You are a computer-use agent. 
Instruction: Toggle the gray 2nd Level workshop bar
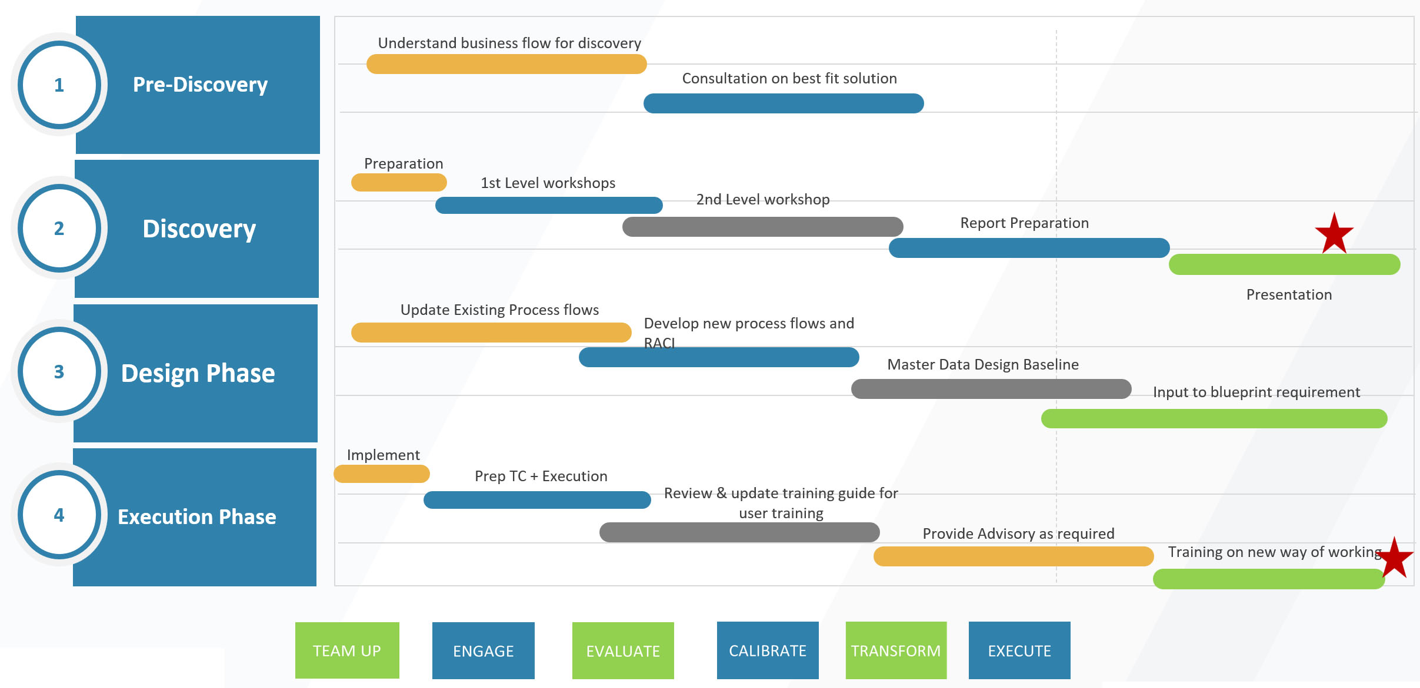[763, 226]
